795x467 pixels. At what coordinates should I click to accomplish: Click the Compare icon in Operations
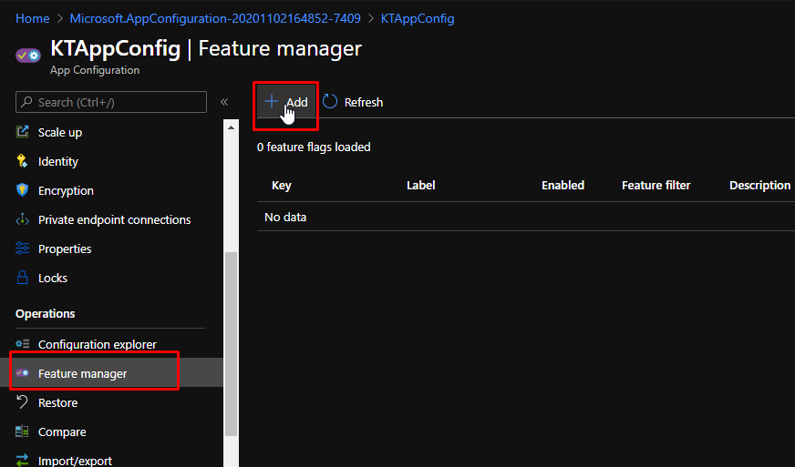tap(22, 431)
